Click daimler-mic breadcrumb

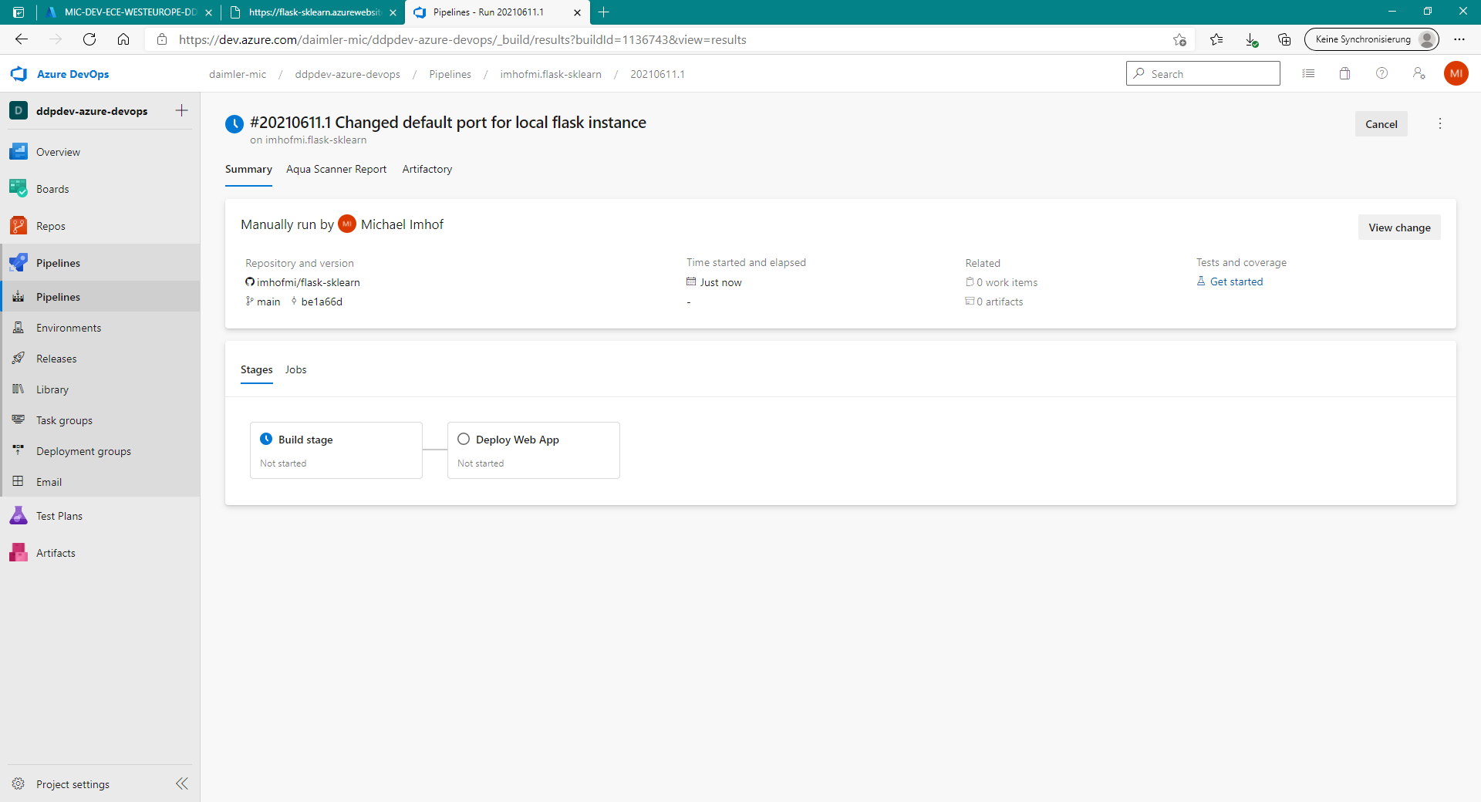[x=238, y=74]
